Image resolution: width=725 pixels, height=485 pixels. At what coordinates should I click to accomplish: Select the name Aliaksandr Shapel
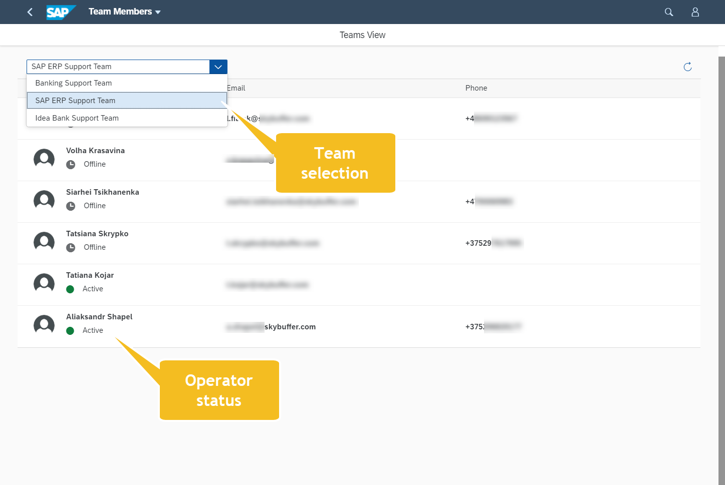[99, 317]
